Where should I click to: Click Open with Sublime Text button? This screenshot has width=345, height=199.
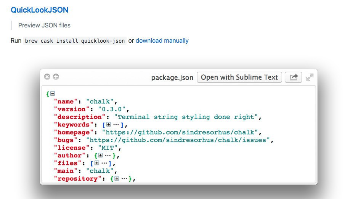tap(239, 77)
